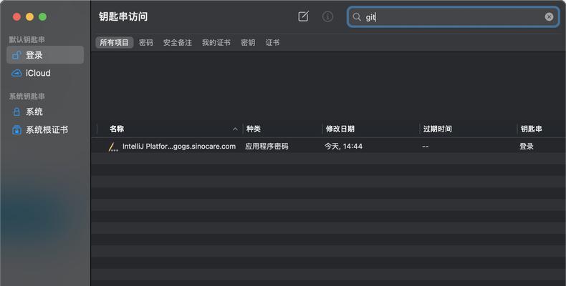Sort by the 种类 column header
Viewport: 566px width, 286px height.
(x=254, y=129)
